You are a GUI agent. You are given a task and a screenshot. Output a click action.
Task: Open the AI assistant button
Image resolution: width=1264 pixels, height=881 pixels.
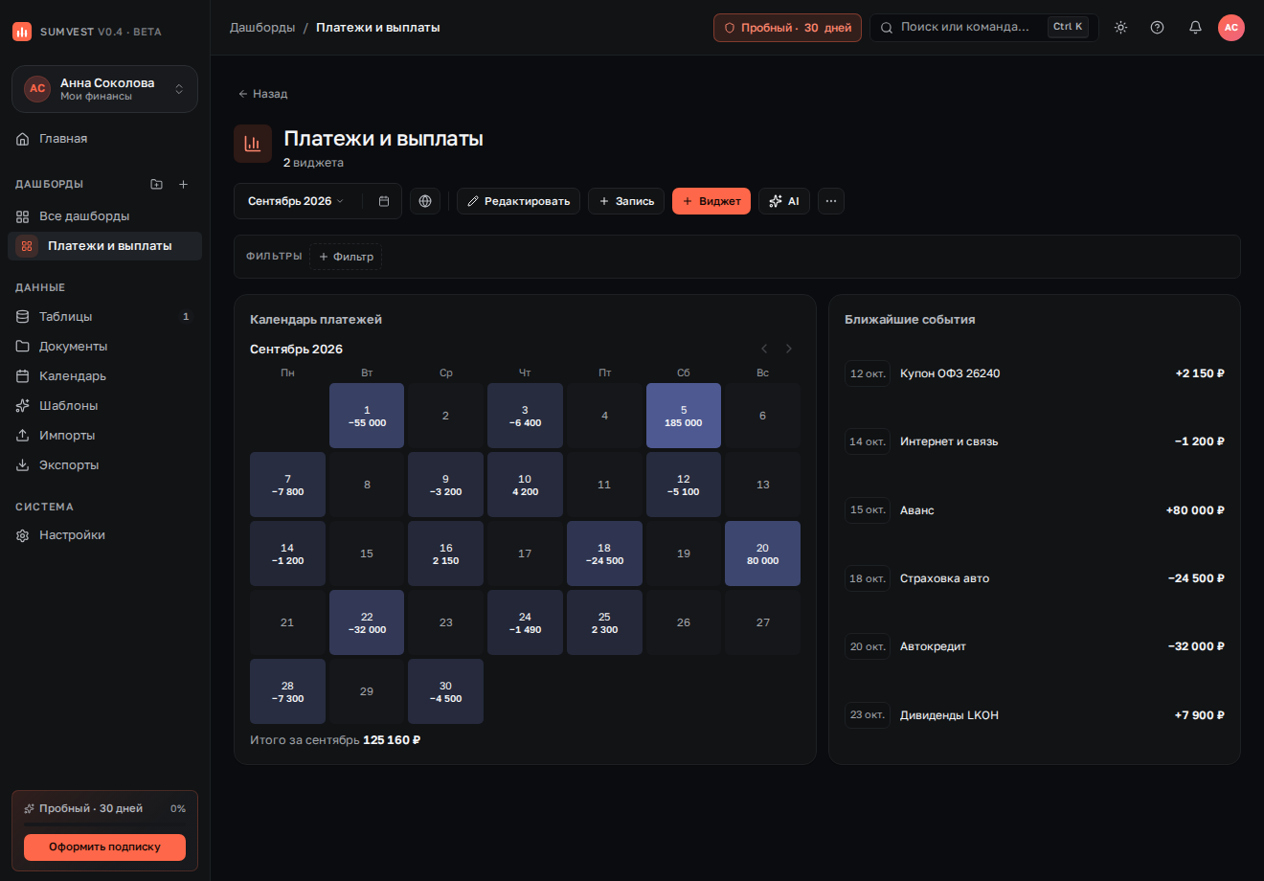click(784, 201)
